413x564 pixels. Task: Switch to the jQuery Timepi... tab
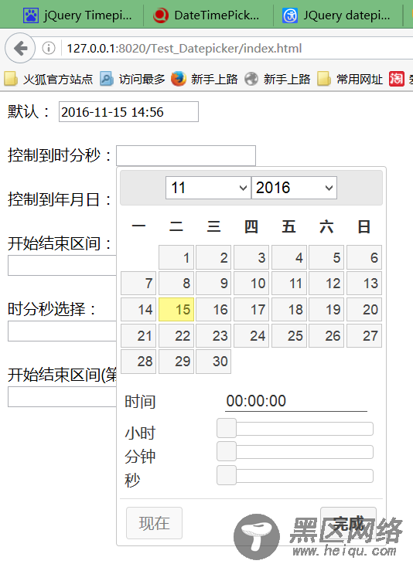tap(77, 15)
